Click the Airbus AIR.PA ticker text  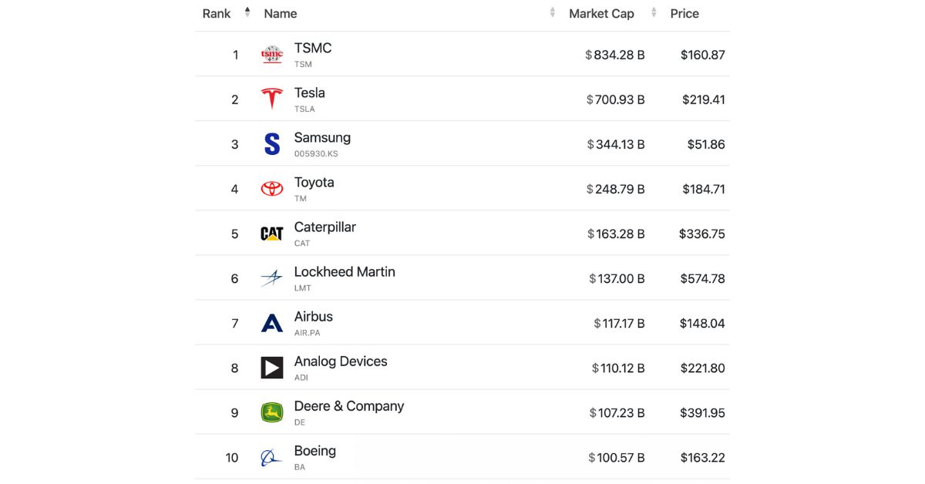(307, 333)
